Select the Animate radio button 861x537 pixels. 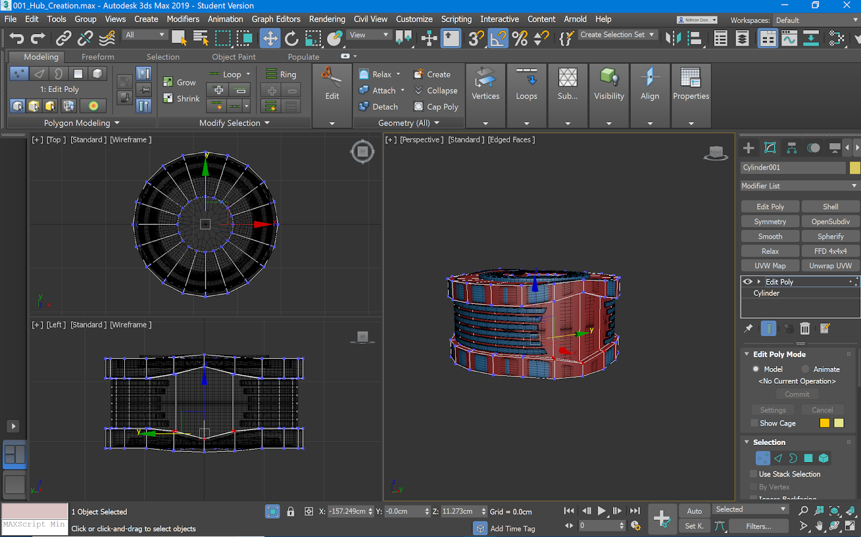tap(806, 369)
